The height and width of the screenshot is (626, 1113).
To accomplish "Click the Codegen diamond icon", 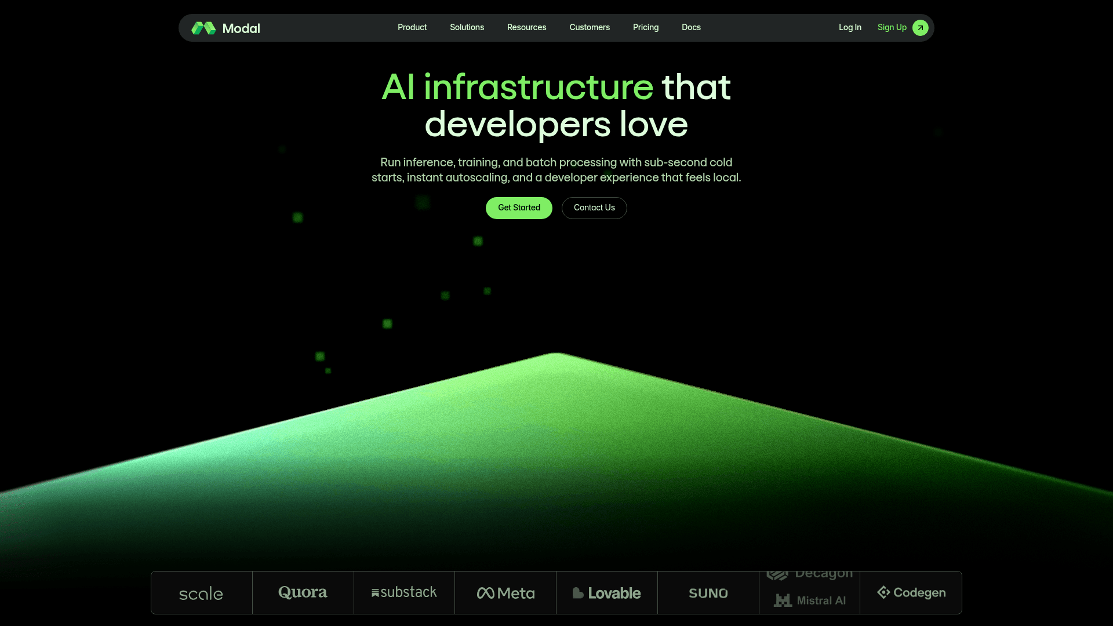I will [883, 592].
